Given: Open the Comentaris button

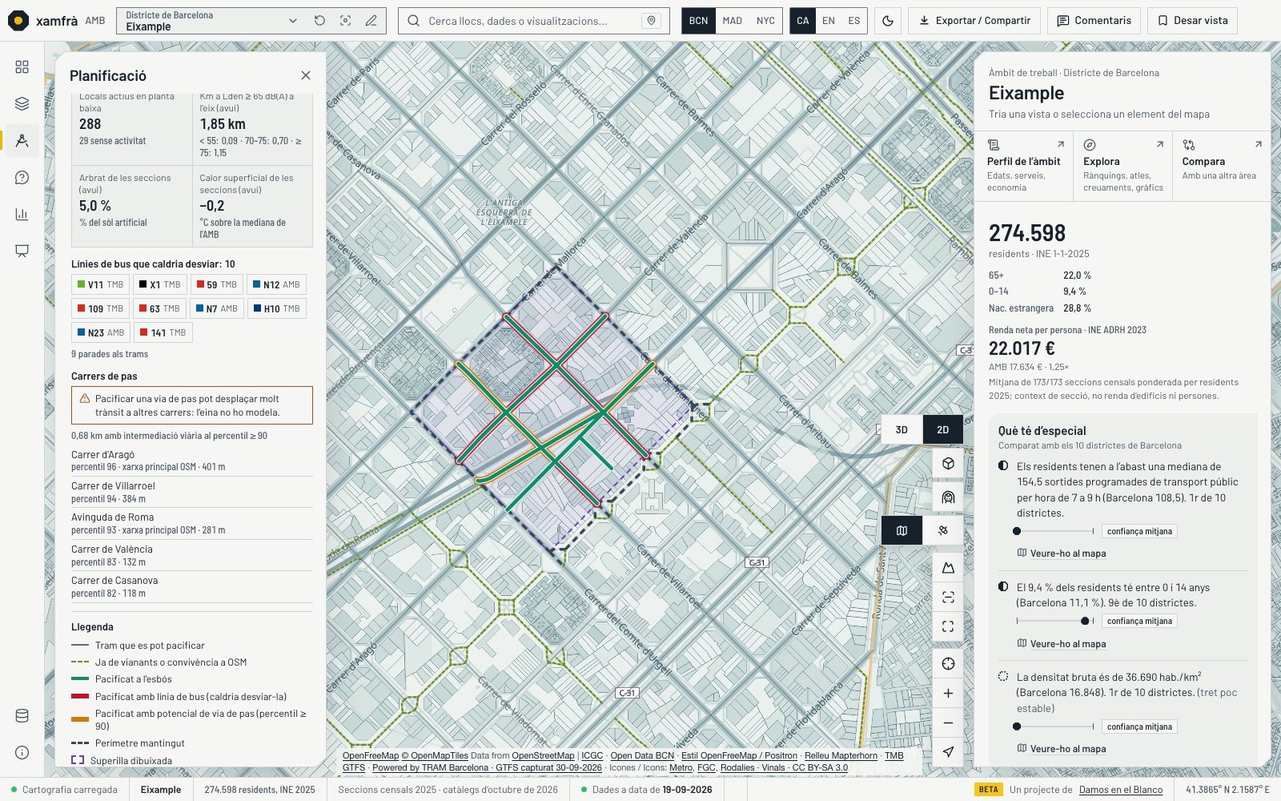Looking at the screenshot, I should [1094, 21].
